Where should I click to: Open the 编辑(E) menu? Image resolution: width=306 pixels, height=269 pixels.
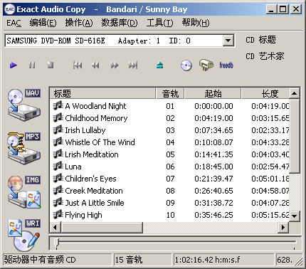pos(43,23)
